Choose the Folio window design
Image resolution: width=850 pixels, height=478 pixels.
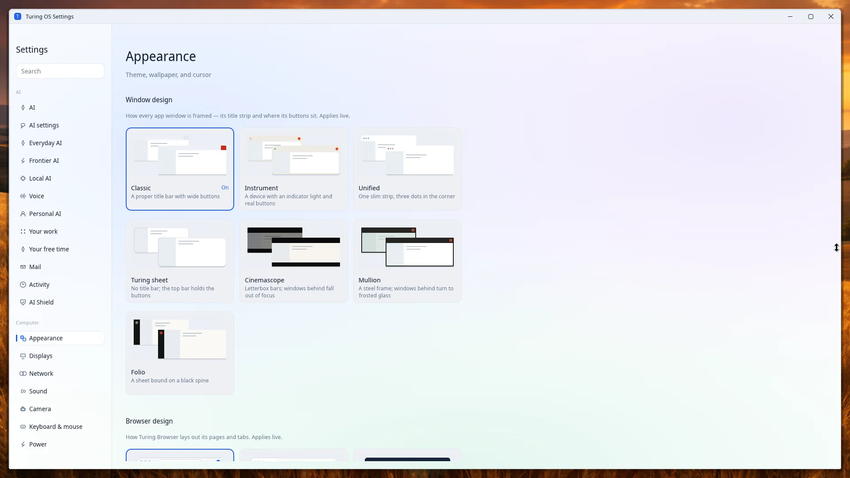180,353
